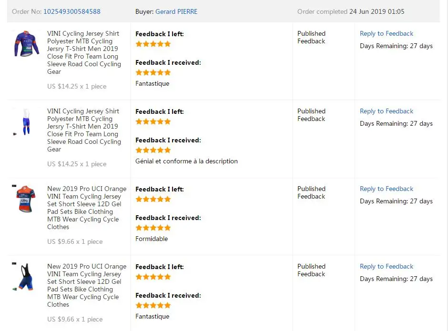
Task: Click the order completed date 24 Jun 2019 01:05
Action: 377,12
